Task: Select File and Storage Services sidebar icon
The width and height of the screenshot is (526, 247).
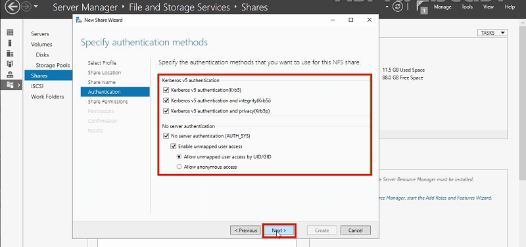Action: pyautogui.click(x=10, y=85)
